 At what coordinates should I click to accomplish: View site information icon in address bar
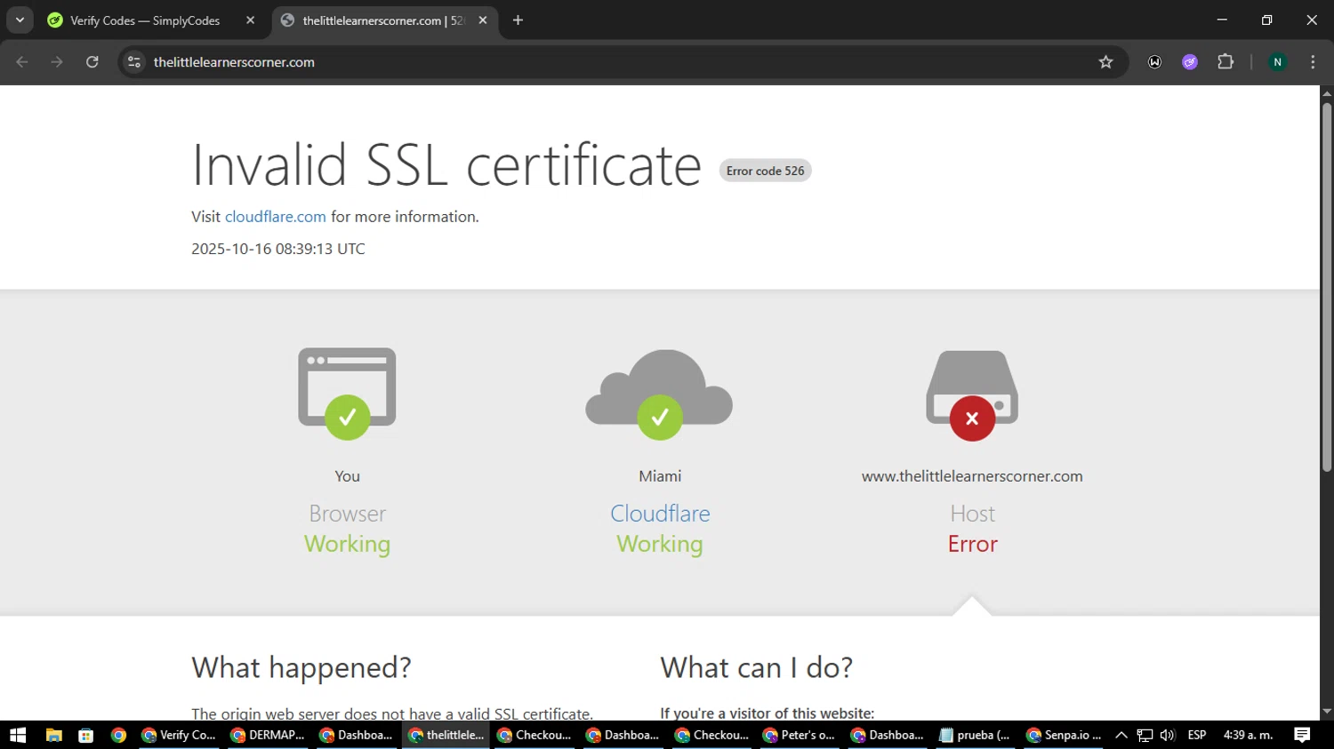[x=134, y=62]
